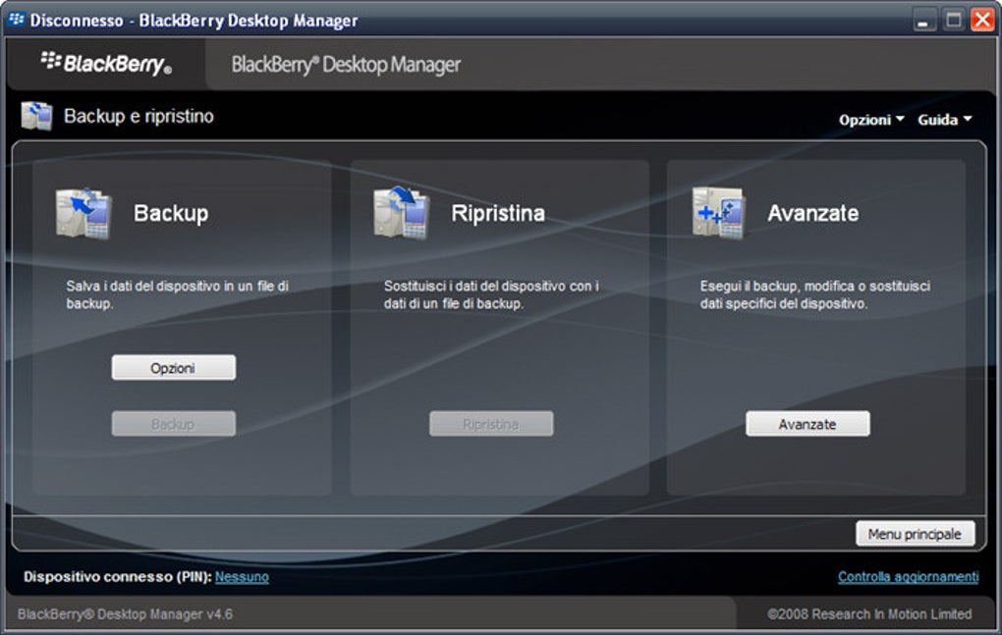Click the Avanzate button
Viewport: 1002px width, 635px height.
tap(807, 424)
